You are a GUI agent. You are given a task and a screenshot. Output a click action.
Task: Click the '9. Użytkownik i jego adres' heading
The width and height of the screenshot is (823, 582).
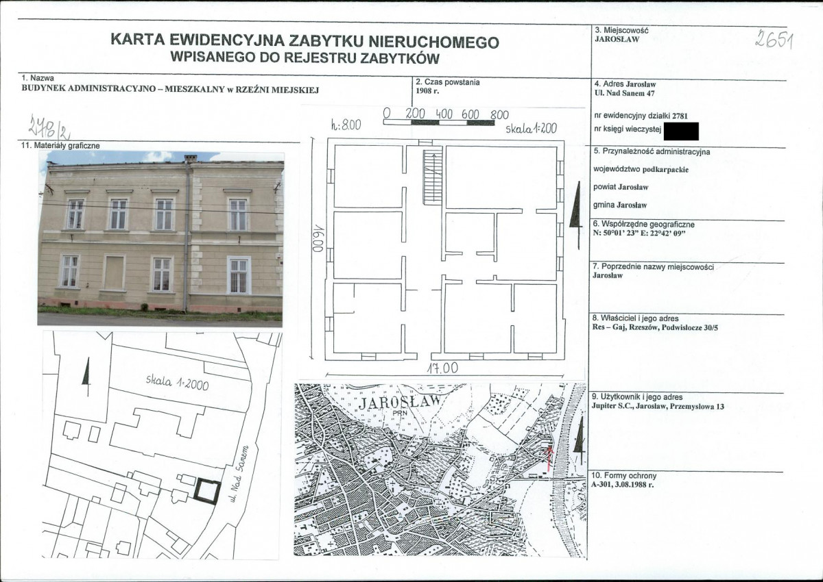[x=636, y=397]
